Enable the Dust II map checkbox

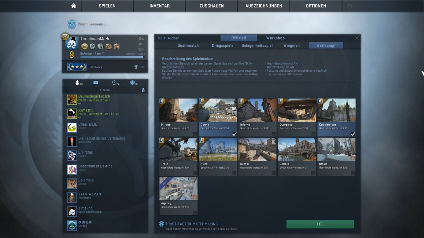click(x=274, y=173)
